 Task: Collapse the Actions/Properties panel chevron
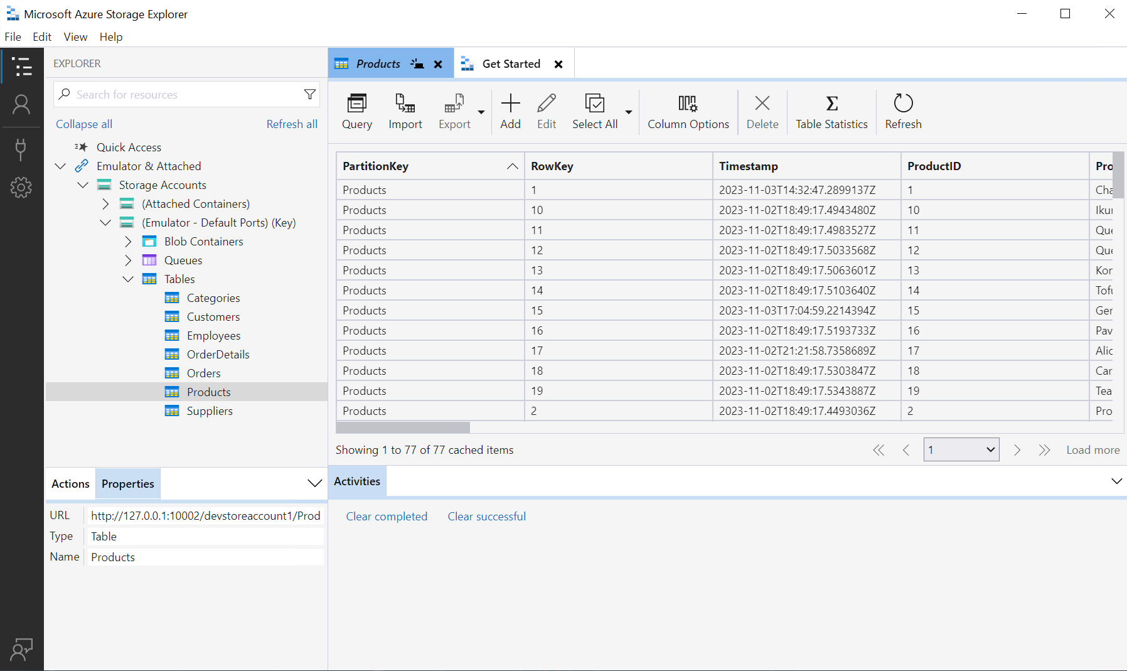(314, 483)
